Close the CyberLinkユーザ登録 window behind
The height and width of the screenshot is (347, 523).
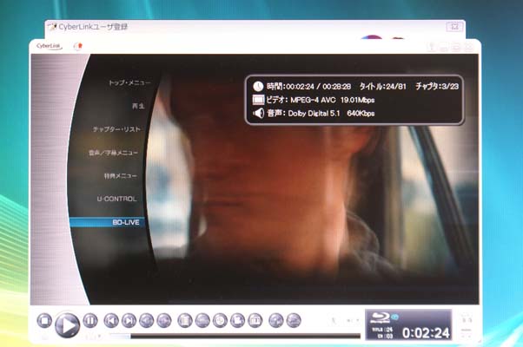(x=454, y=26)
